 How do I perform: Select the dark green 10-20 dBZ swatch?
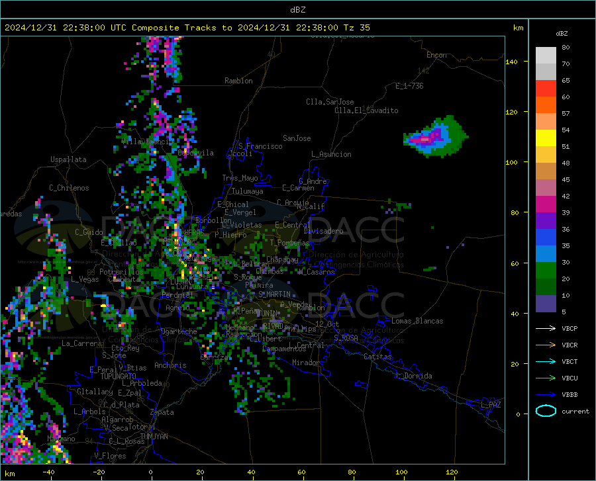point(546,287)
